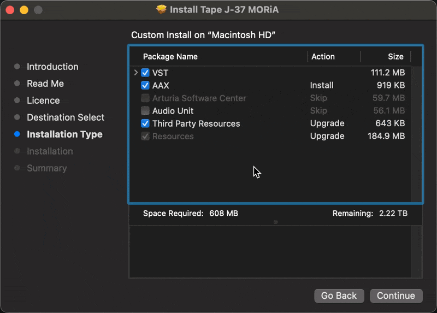Screen dimensions: 437x313
Task: Expand the VST package disclosure arrow
Action: click(x=135, y=73)
